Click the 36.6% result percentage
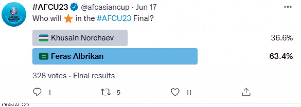 [x=282, y=38]
